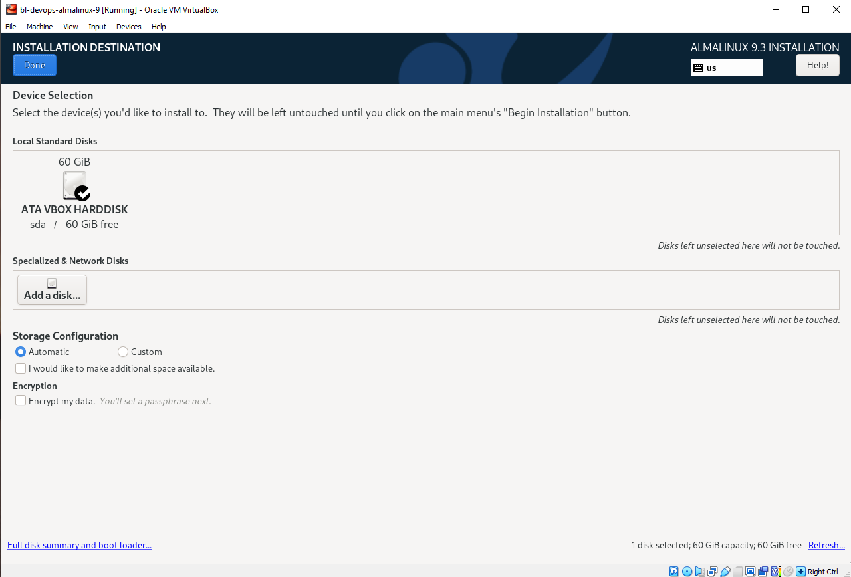The height and width of the screenshot is (577, 851).
Task: Open the View menu
Action: (x=70, y=27)
